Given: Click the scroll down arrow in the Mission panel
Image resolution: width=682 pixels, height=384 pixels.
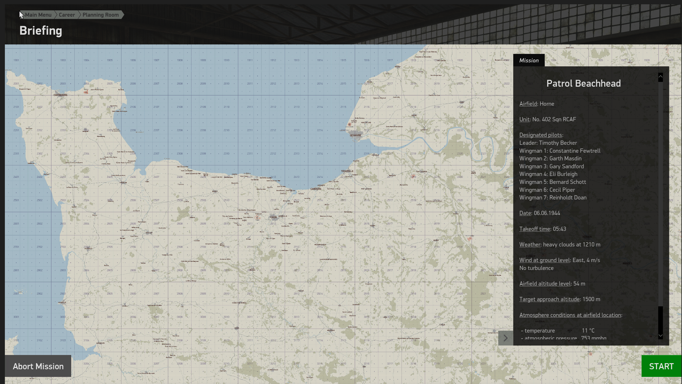Looking at the screenshot, I should pyautogui.click(x=660, y=336).
